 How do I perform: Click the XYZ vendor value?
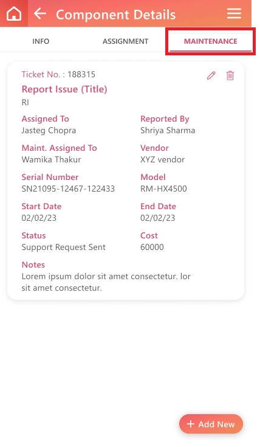coord(162,159)
